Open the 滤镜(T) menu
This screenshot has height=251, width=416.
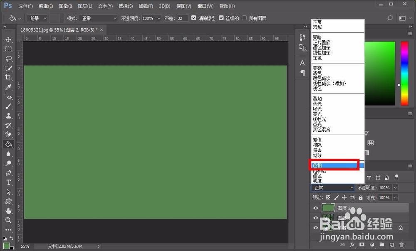(146, 6)
